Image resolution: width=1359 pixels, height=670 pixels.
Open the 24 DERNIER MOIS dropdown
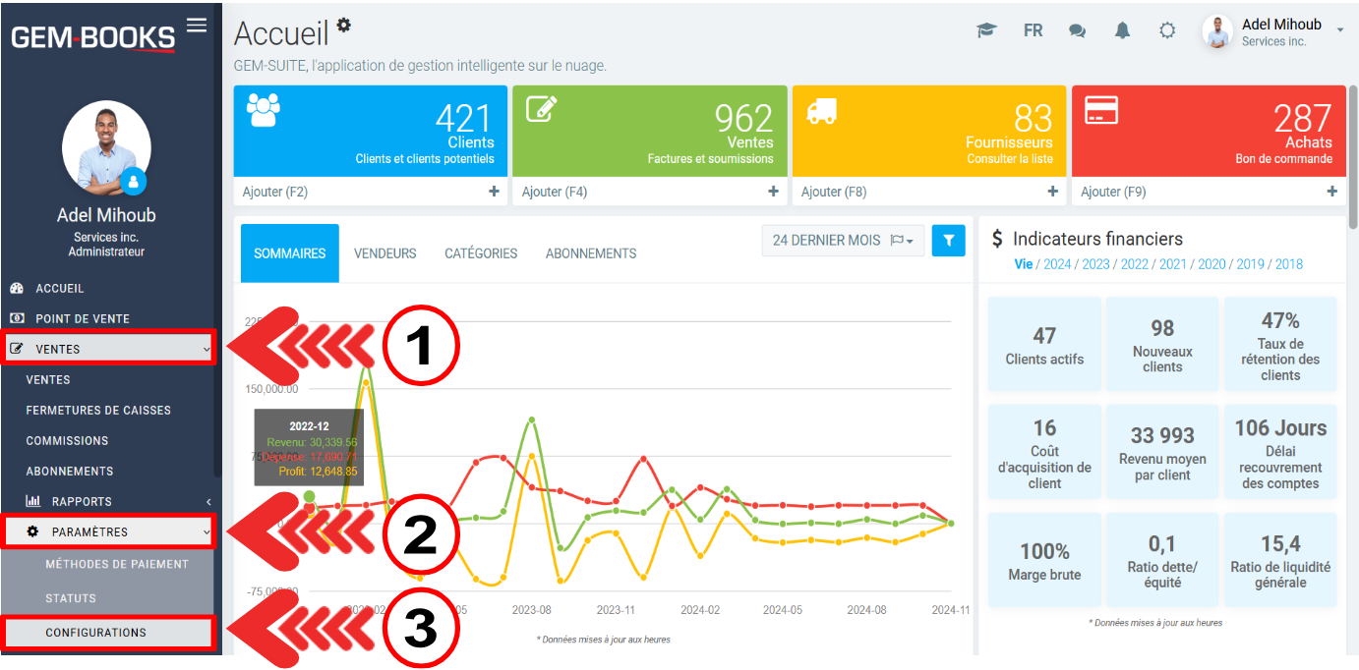tap(843, 240)
